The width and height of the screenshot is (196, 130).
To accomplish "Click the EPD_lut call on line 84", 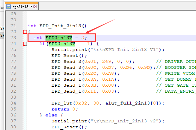I will (x=62, y=104).
